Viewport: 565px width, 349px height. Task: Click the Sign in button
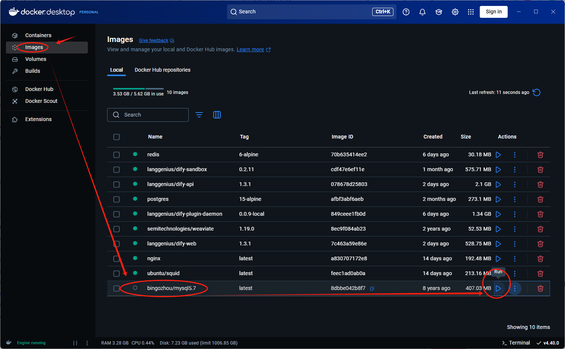[x=494, y=12]
